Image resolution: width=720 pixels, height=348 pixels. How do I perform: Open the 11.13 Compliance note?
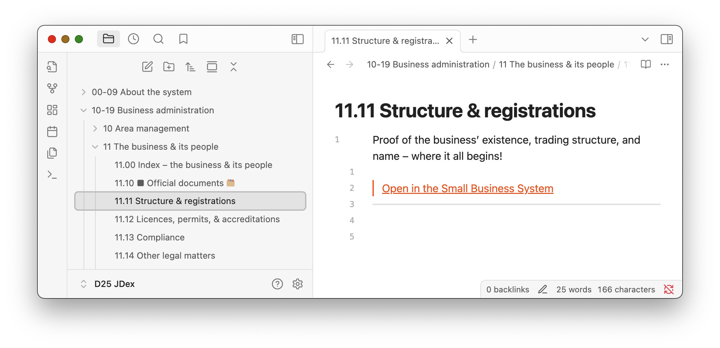[x=149, y=237]
